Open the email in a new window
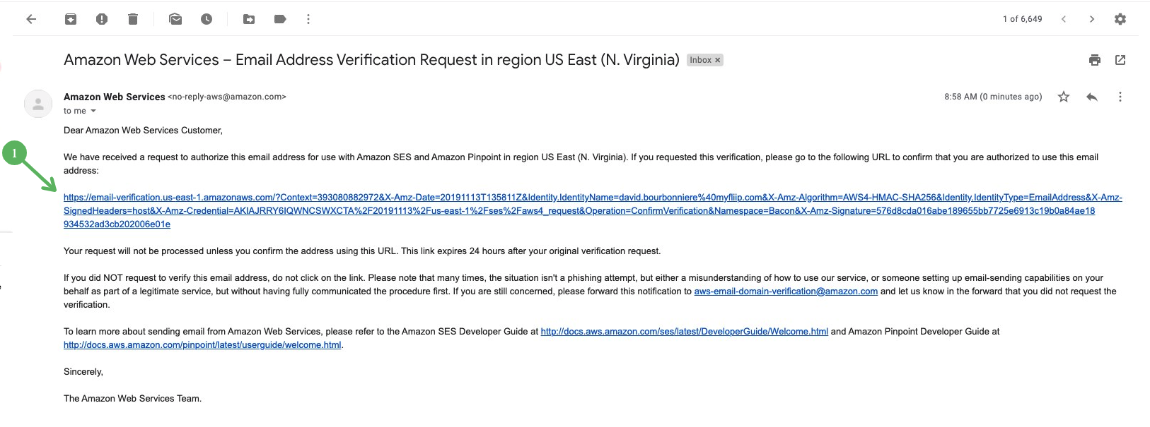Viewport: 1150px width, 427px height. [1120, 60]
